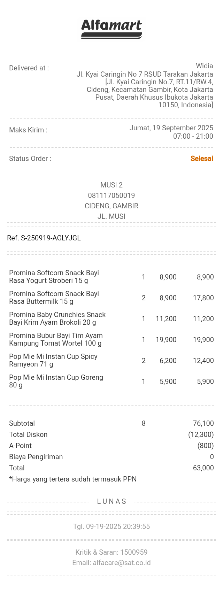Click the orange Selesai order status

[x=202, y=159]
